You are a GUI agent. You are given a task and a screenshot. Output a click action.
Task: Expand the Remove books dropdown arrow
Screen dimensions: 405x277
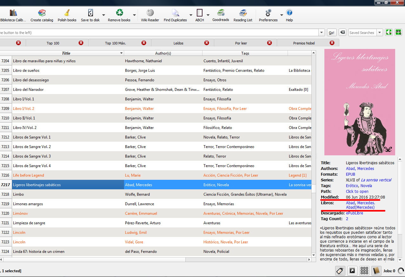pyautogui.click(x=135, y=15)
